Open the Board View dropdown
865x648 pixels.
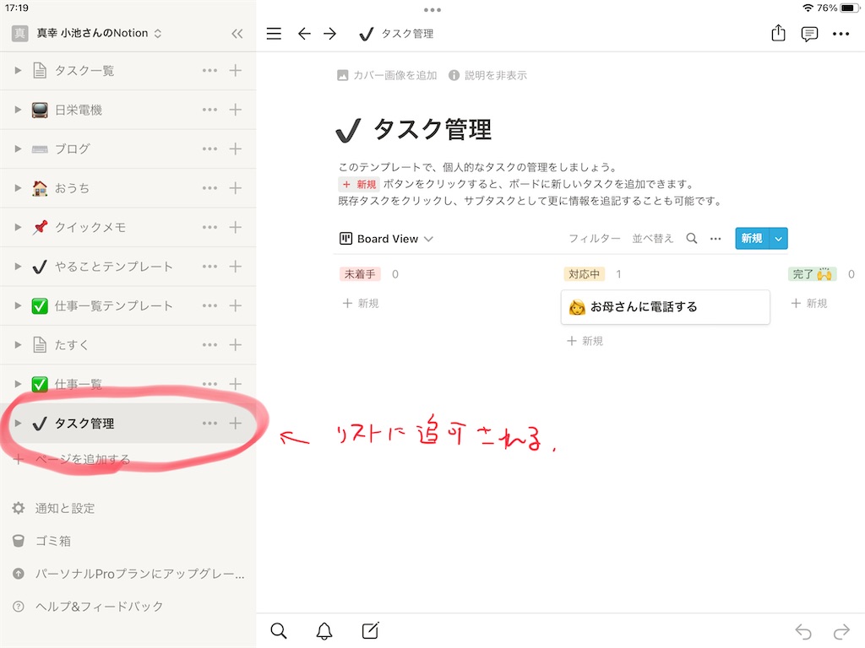tap(386, 239)
